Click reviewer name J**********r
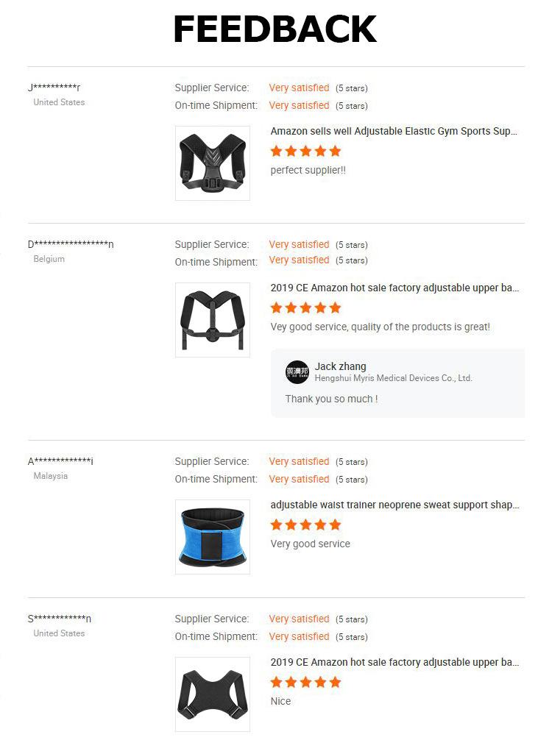552x754 pixels. tap(54, 88)
